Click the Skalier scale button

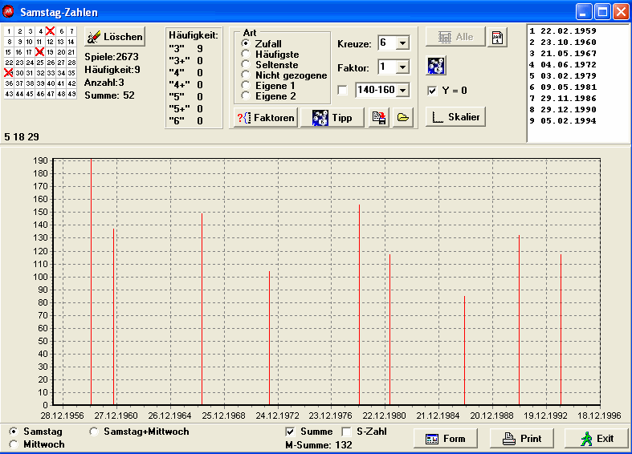click(x=455, y=117)
